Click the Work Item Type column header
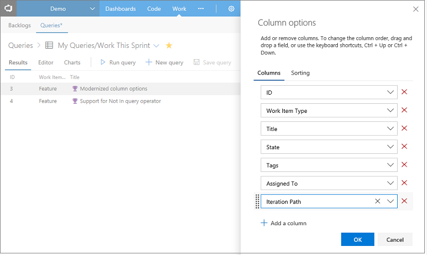 coord(52,77)
